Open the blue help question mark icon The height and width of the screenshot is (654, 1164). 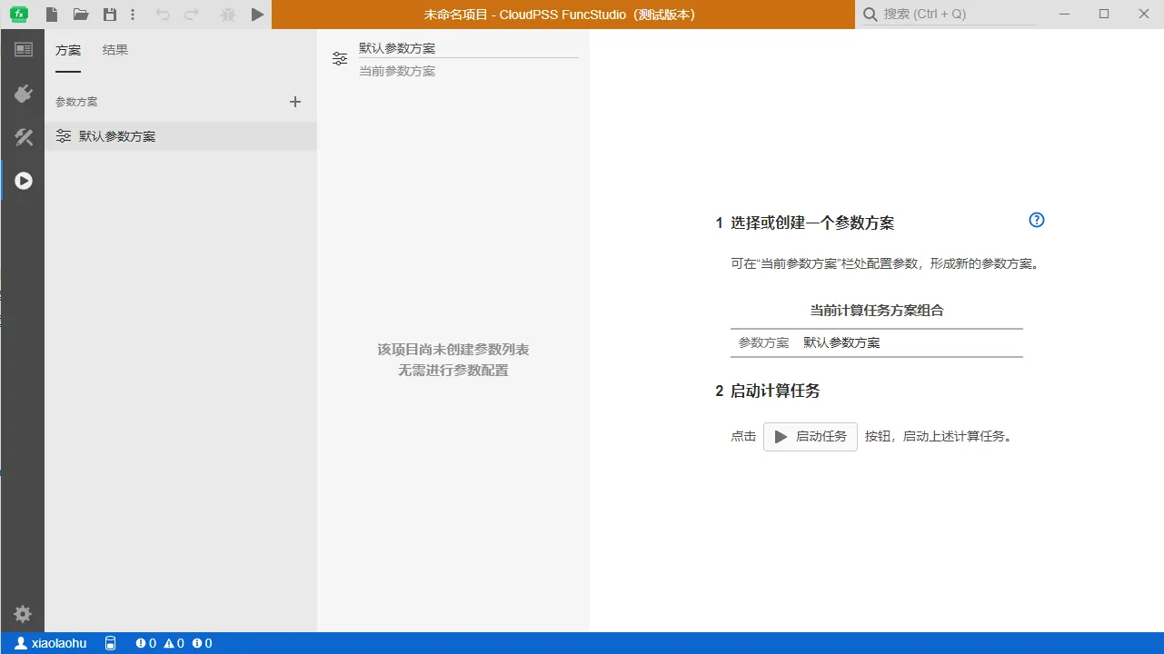pyautogui.click(x=1037, y=220)
